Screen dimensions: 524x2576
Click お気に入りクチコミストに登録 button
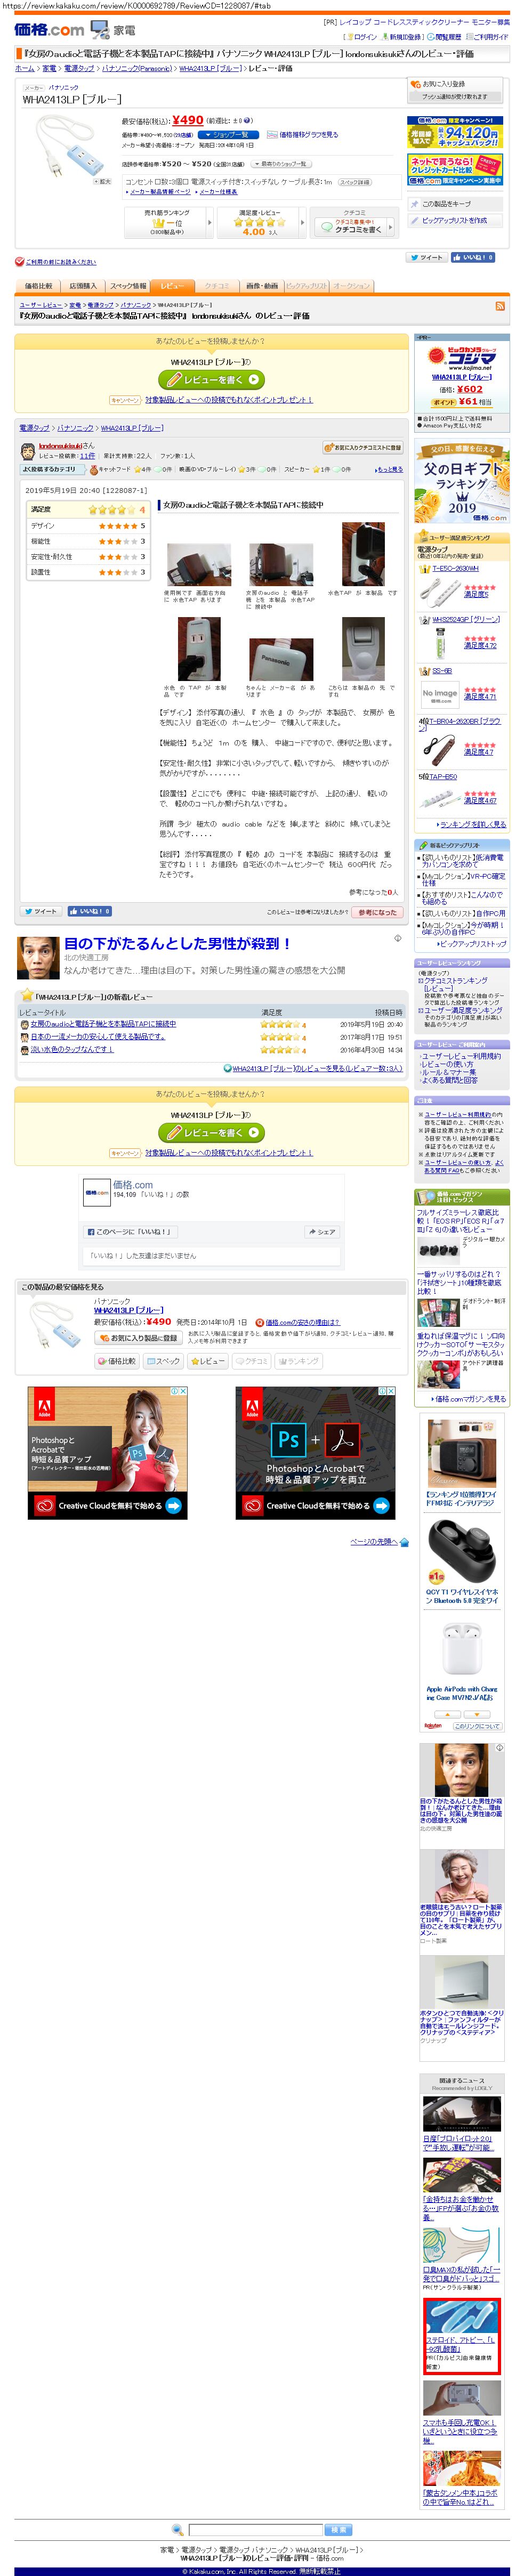coord(362,448)
